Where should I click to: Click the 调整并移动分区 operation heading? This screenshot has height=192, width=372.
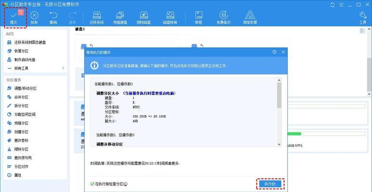(109, 144)
